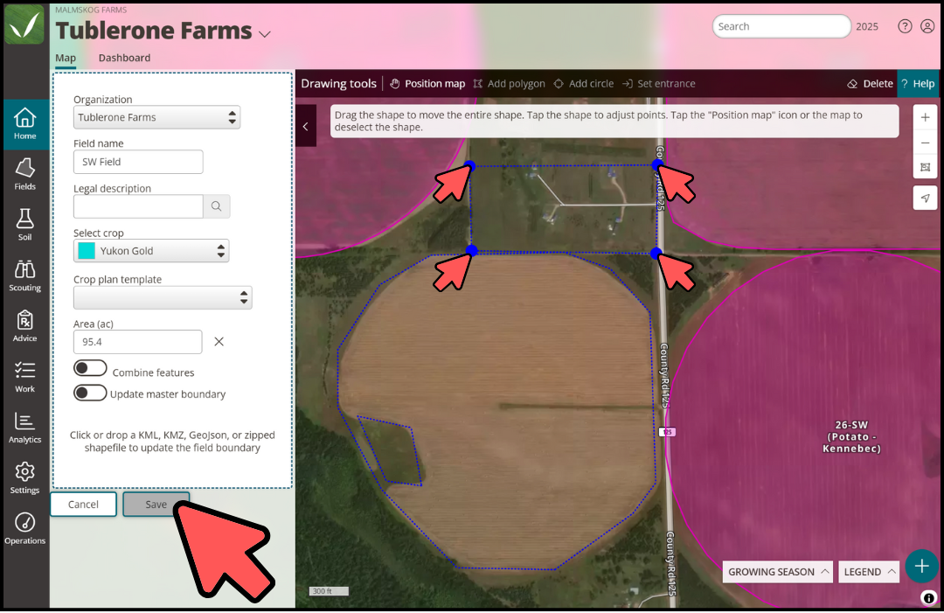Open Work in the sidebar

[24, 377]
